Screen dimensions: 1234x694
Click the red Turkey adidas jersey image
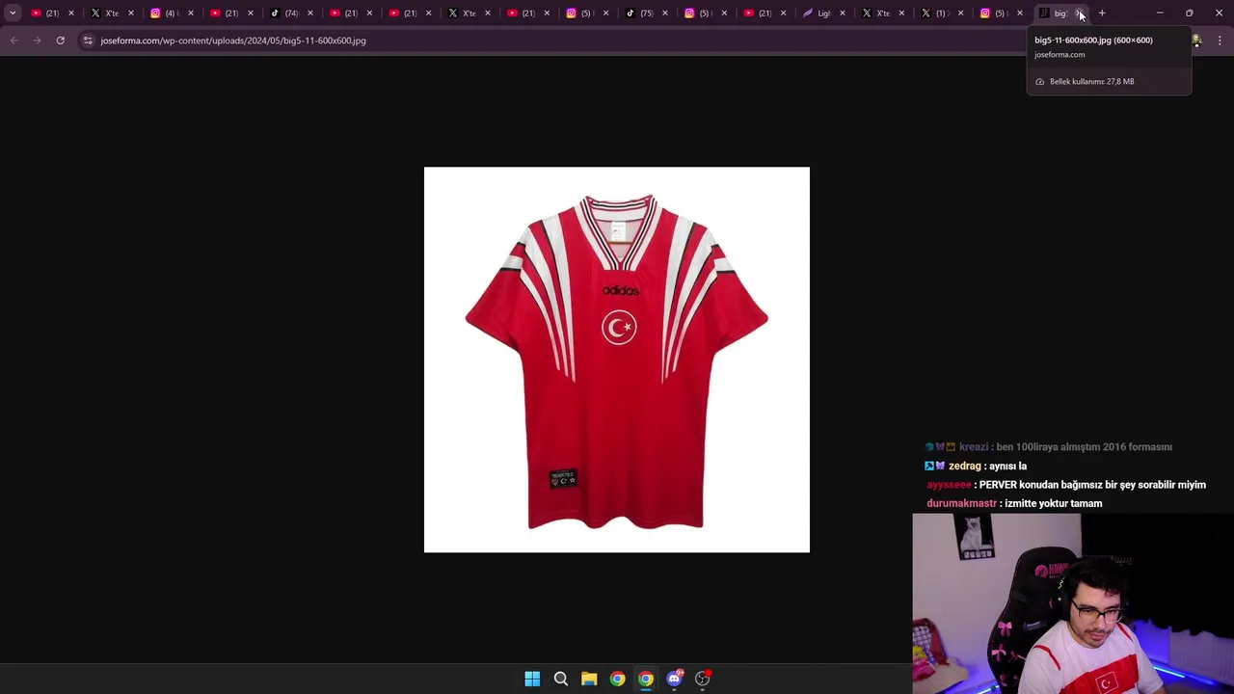coord(617,360)
